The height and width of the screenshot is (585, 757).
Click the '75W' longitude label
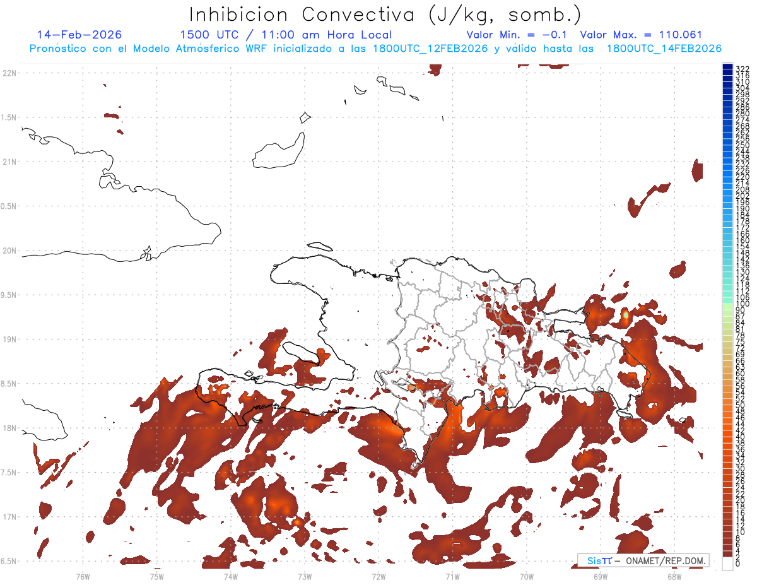pyautogui.click(x=156, y=576)
